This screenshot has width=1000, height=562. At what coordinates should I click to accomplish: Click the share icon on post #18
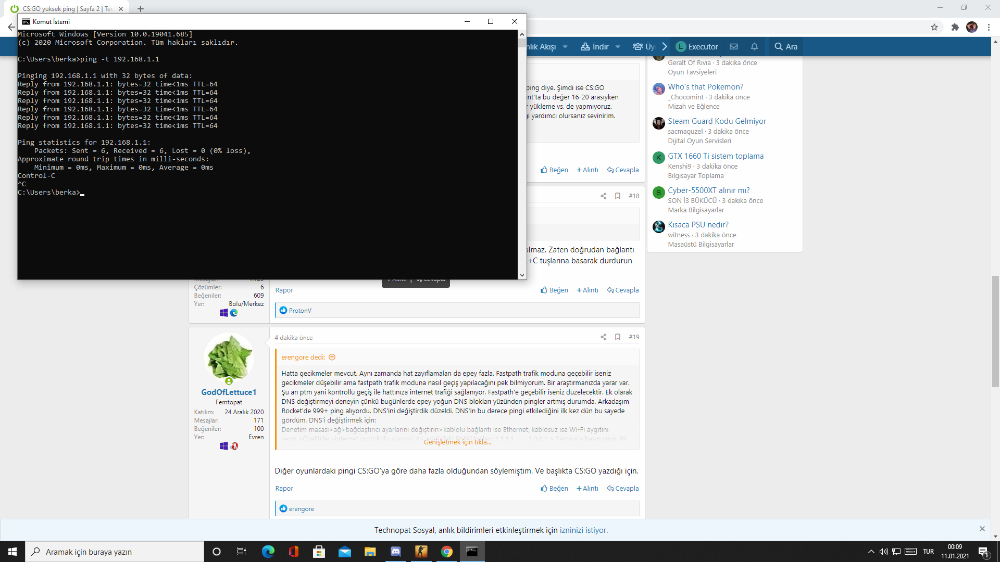[603, 196]
